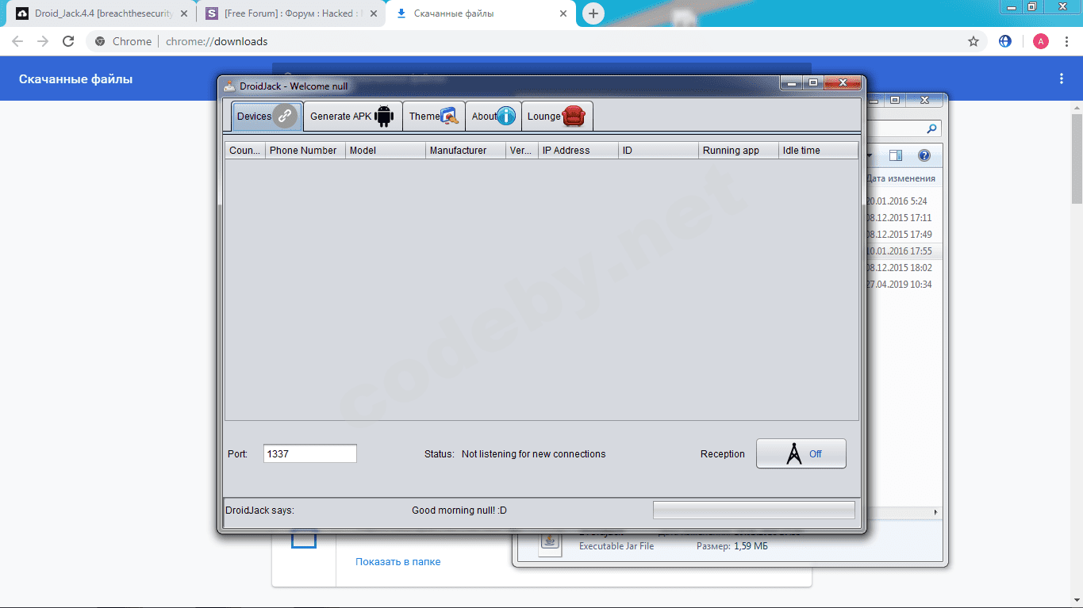Viewport: 1083px width, 608px height.
Task: Open Explorer help icon
Action: [924, 155]
